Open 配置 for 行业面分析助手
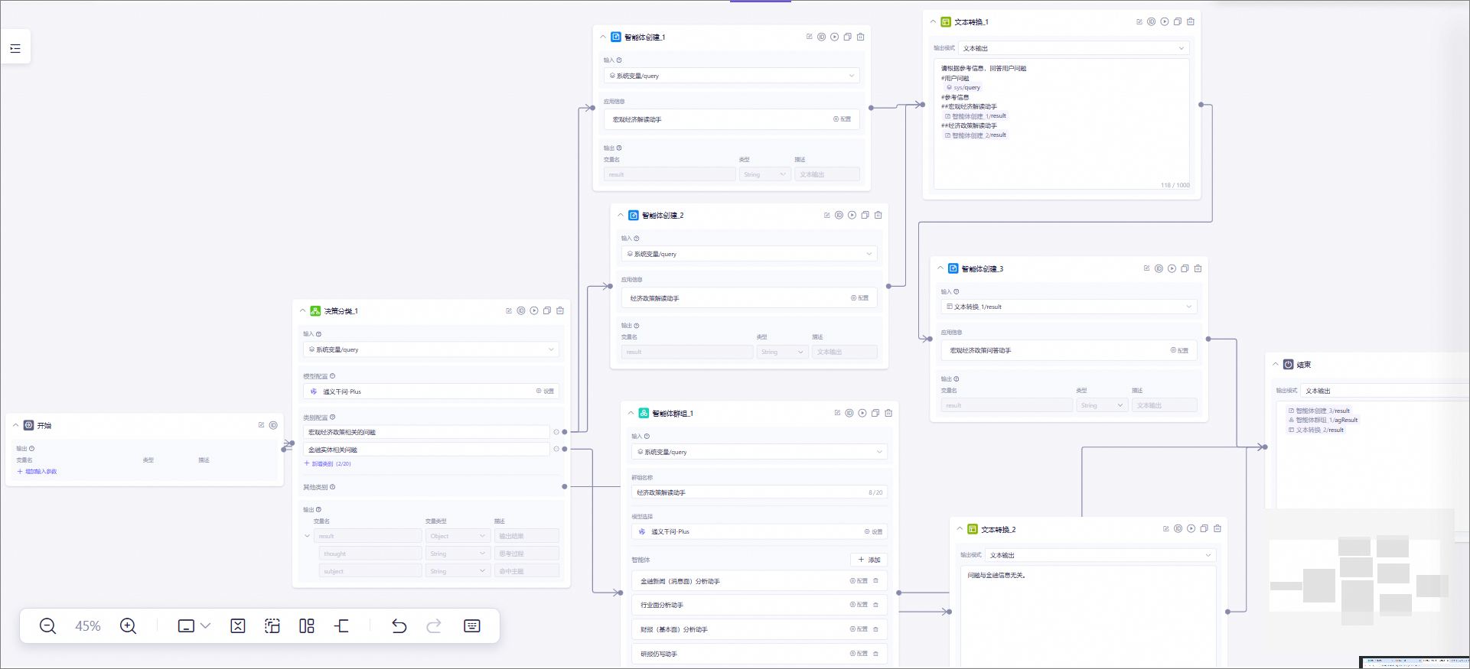This screenshot has height=669, width=1470. [859, 605]
